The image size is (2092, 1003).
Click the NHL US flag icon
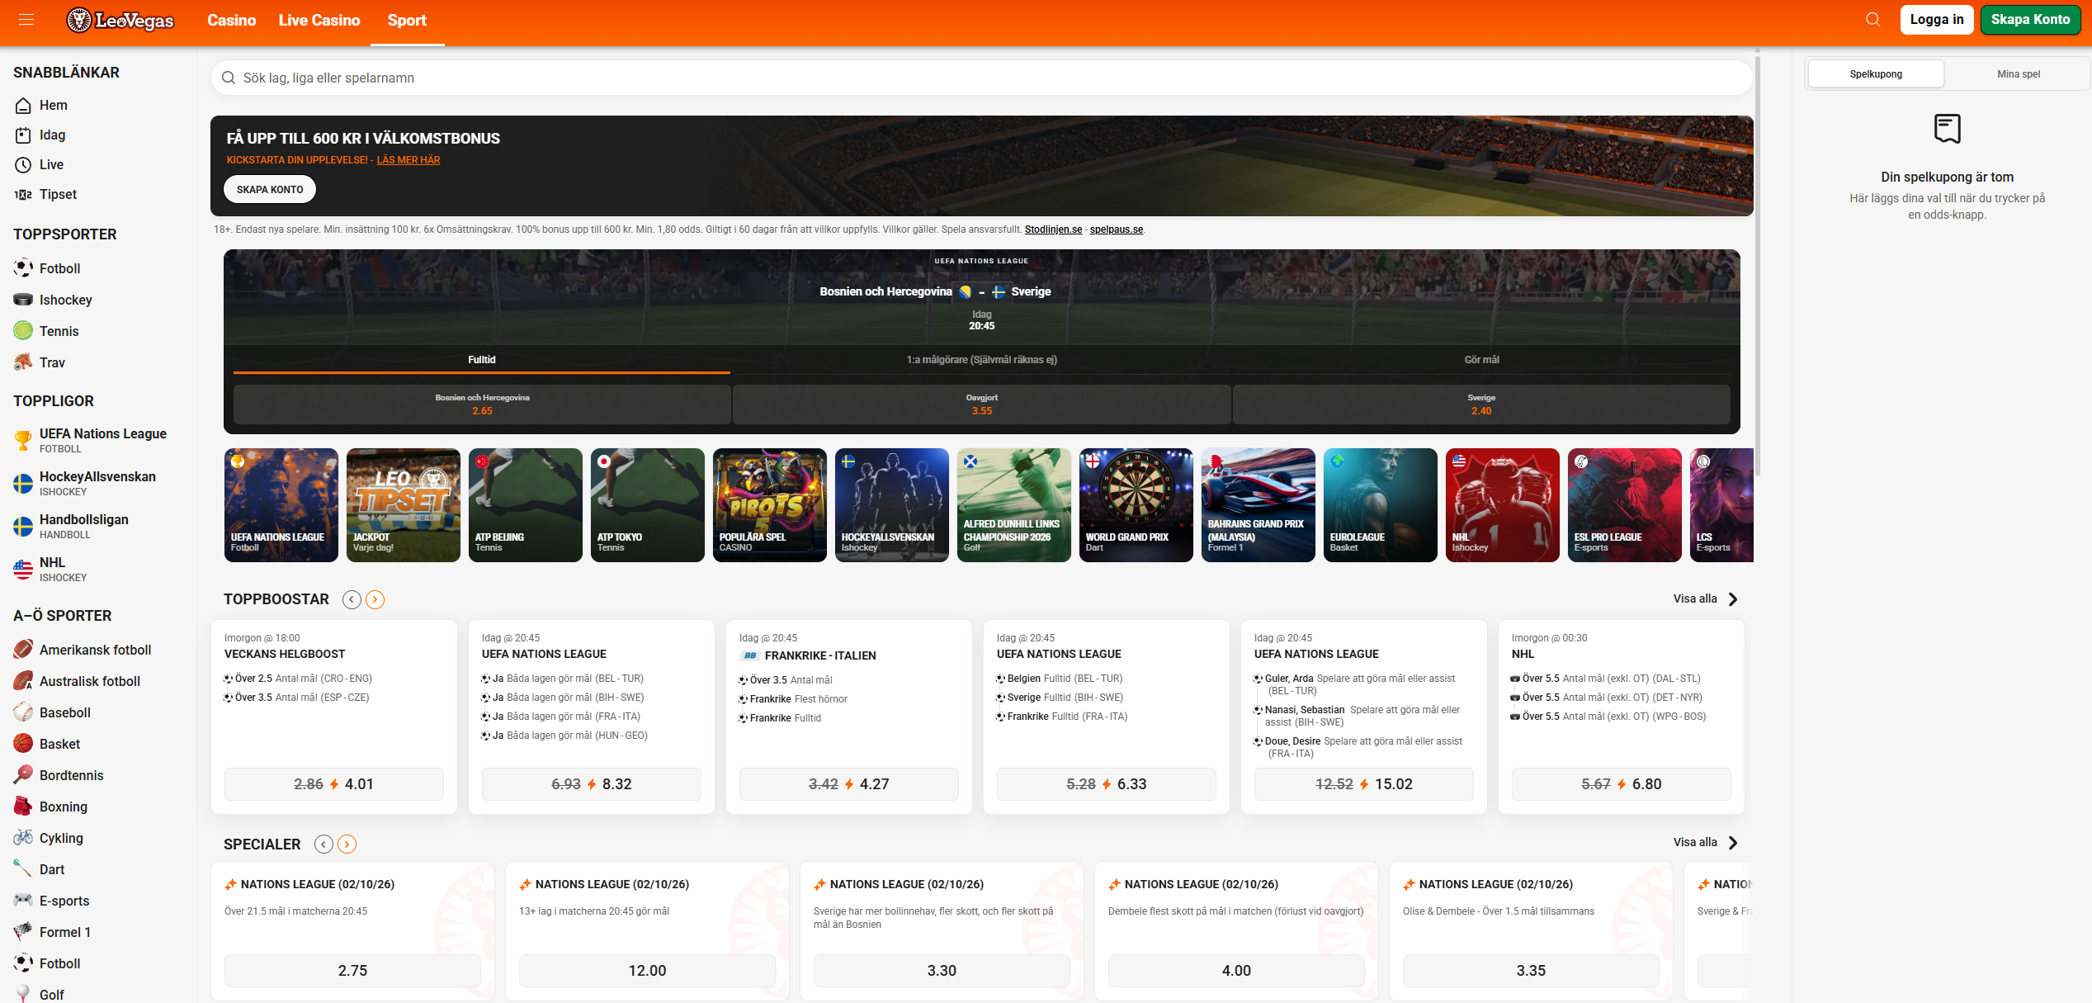(x=23, y=569)
